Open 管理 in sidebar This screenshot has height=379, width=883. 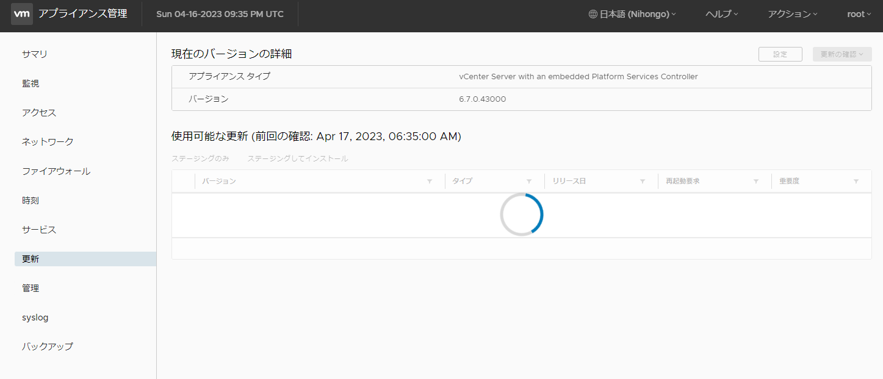[31, 288]
